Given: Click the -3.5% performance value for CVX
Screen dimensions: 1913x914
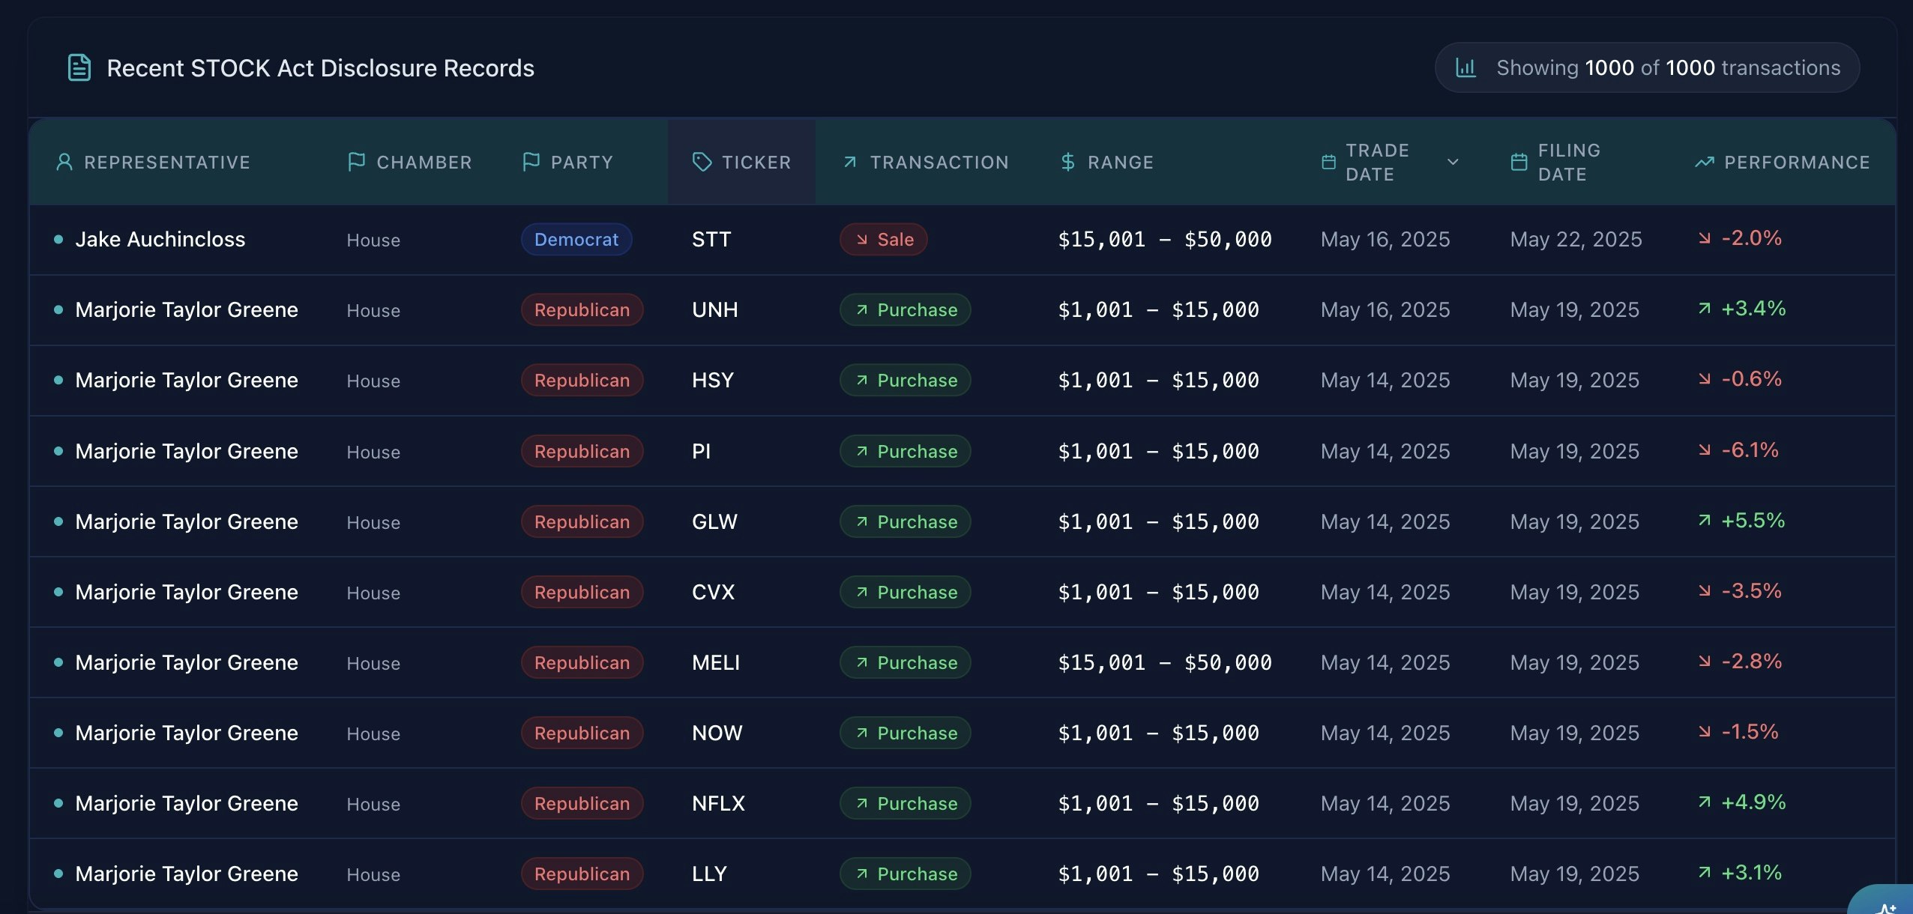Looking at the screenshot, I should coord(1751,591).
